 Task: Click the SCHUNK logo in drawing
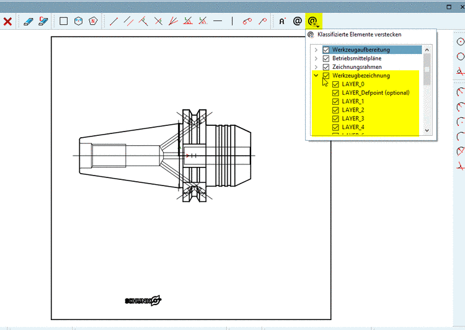(143, 301)
